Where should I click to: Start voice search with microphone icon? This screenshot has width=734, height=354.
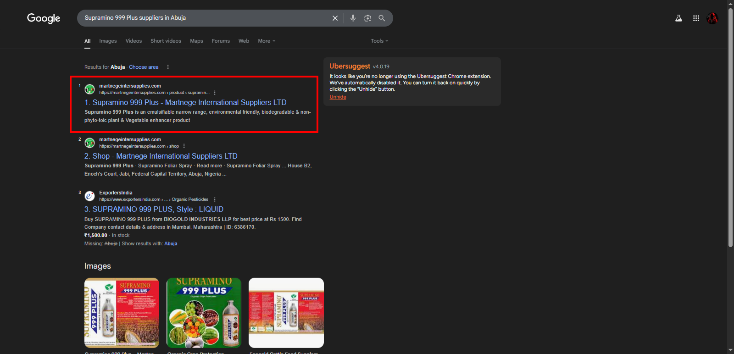point(353,18)
